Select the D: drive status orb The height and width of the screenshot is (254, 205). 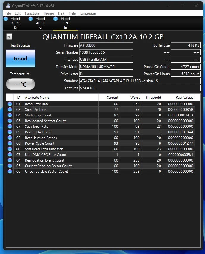[6, 19]
